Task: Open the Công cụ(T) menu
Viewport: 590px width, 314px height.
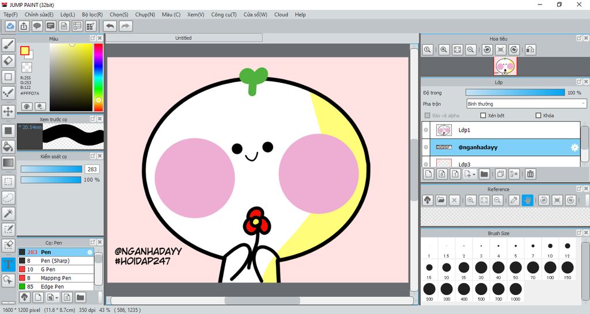Action: click(224, 14)
